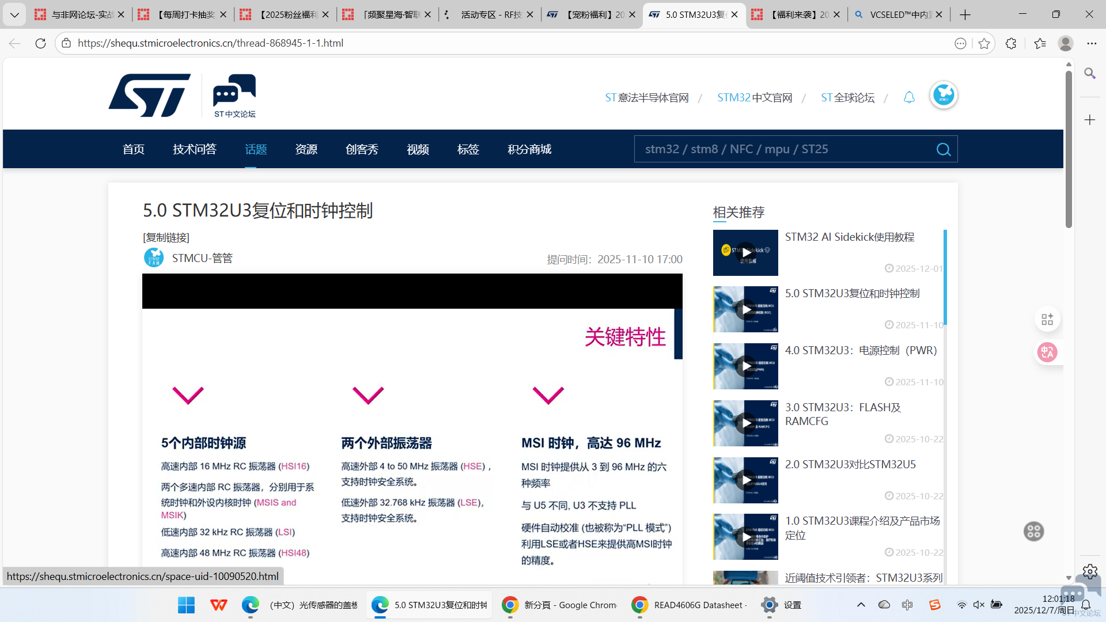Open the 资源 nav item
1106x622 pixels.
click(306, 149)
